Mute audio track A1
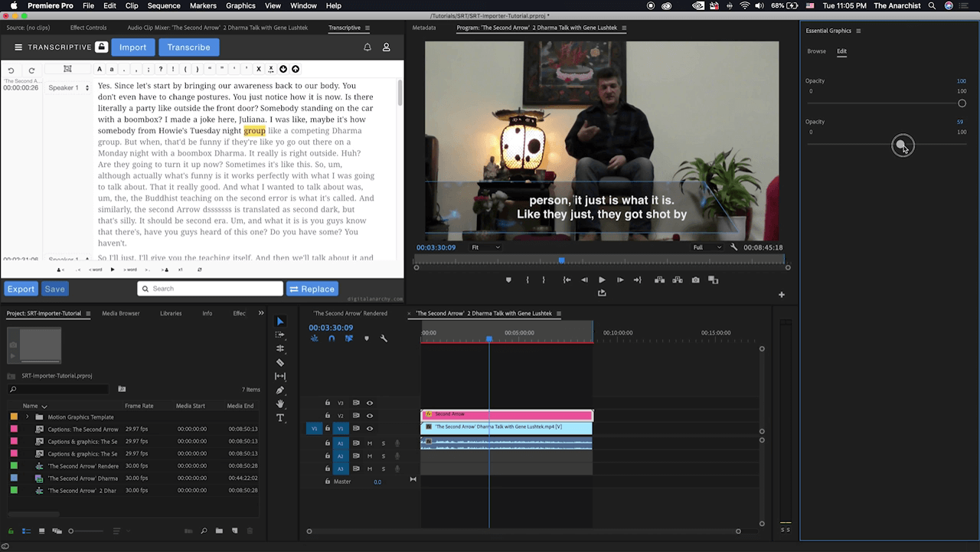Screen dimensions: 980x552 click(x=370, y=443)
